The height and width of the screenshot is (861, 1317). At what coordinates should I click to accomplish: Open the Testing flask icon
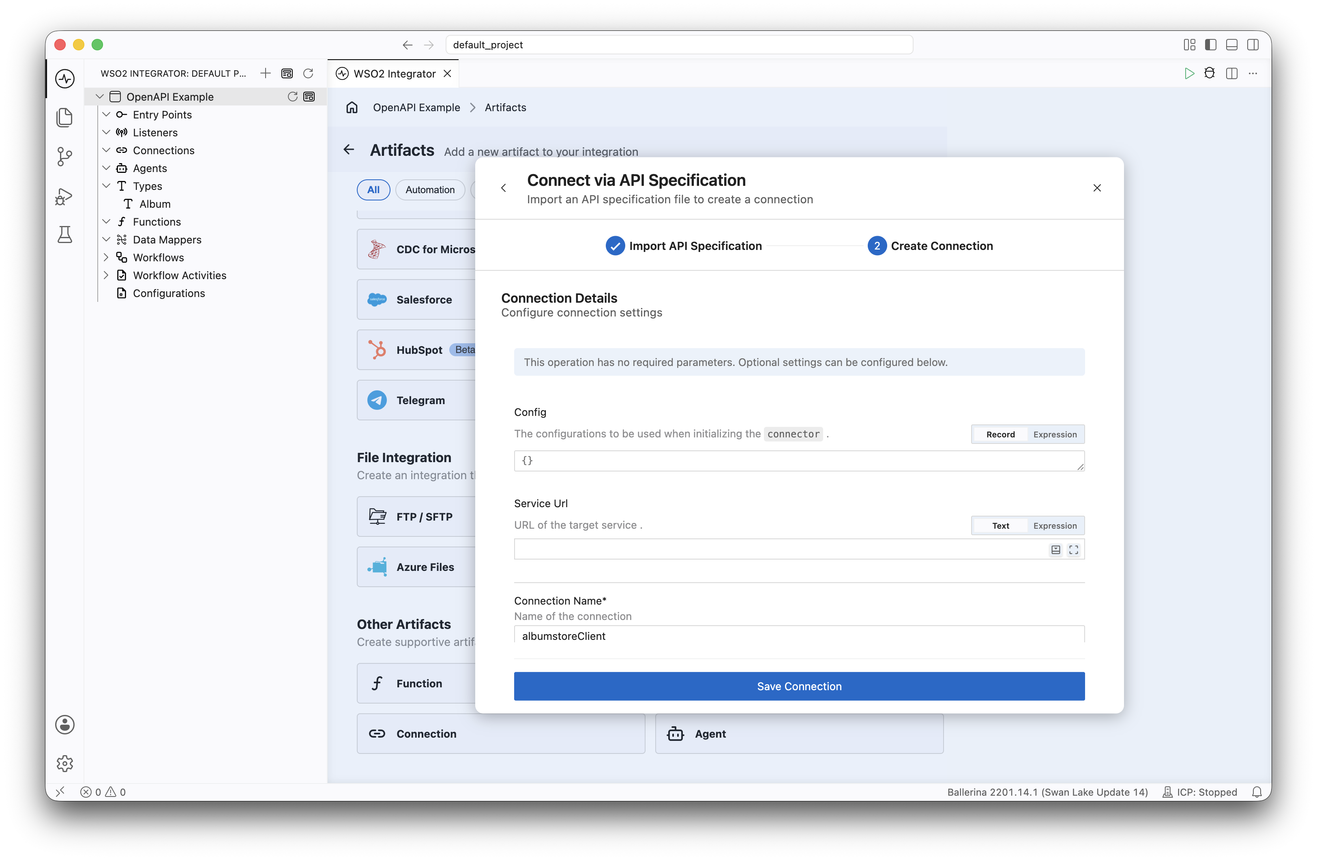tap(65, 235)
